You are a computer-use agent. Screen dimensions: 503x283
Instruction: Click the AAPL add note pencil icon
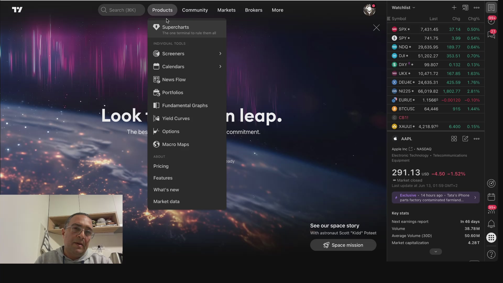pyautogui.click(x=465, y=139)
